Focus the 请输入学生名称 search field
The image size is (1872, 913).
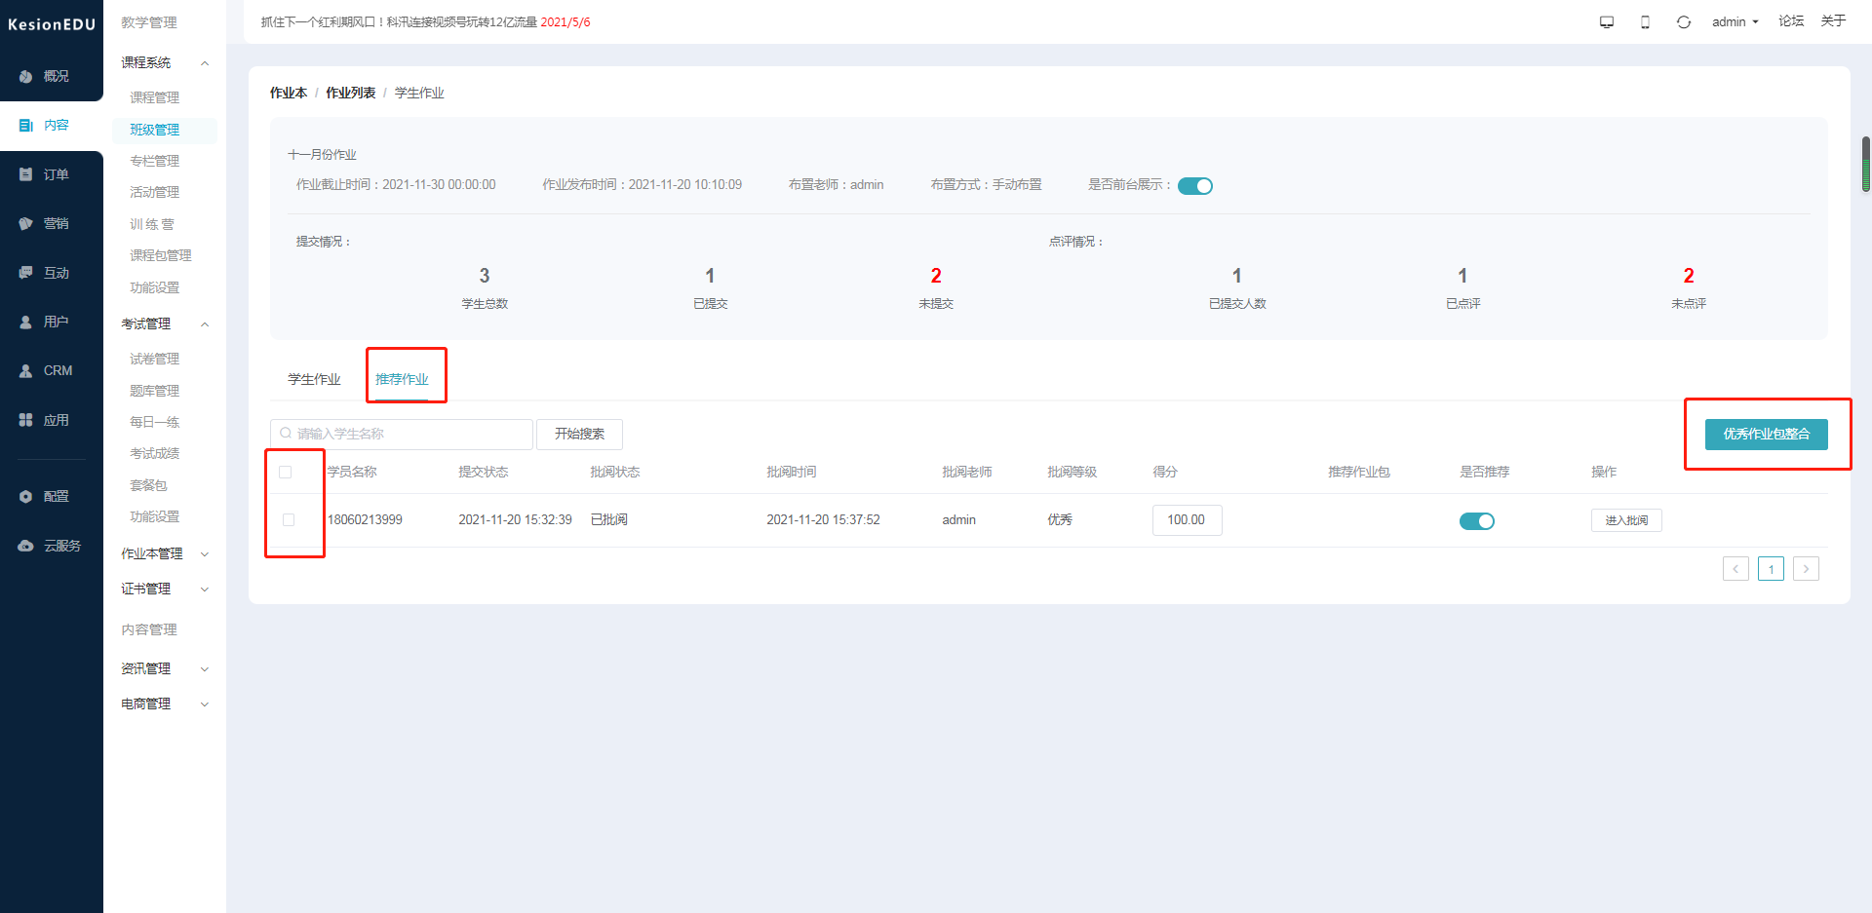[x=402, y=435]
